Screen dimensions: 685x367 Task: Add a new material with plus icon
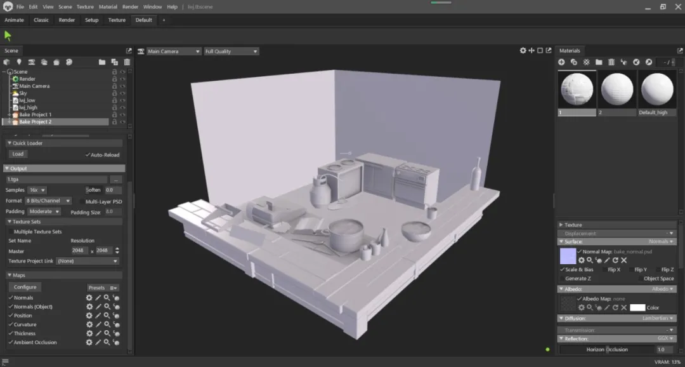tap(561, 62)
